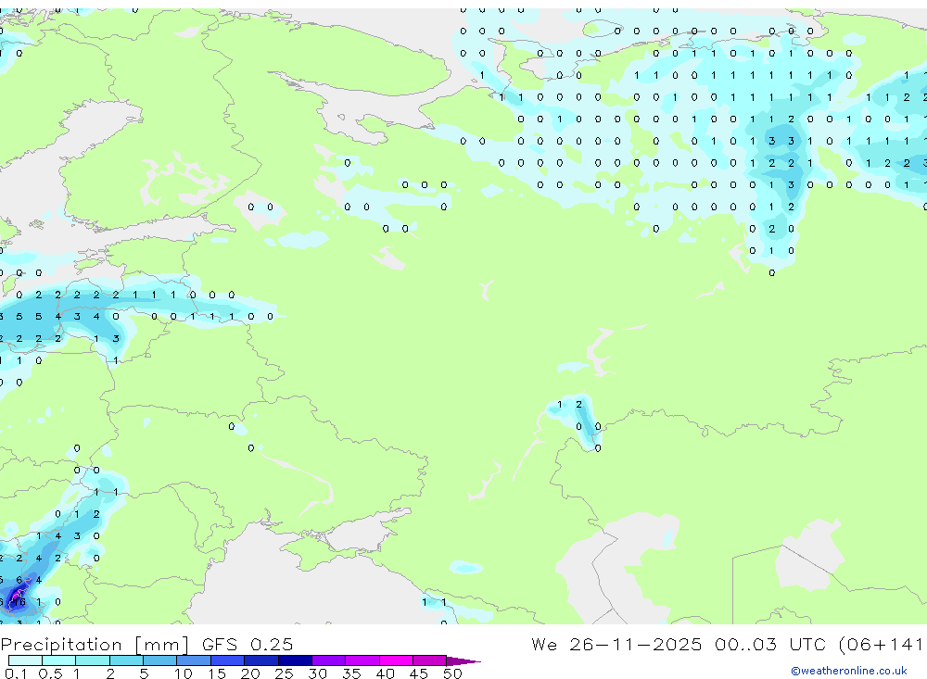Choose the 25–30 mm navy legend swatch
The height and width of the screenshot is (679, 927).
[x=295, y=660]
